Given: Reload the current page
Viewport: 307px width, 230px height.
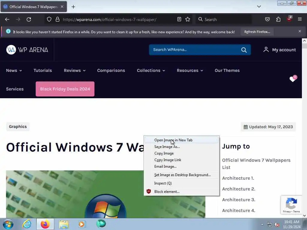Looking at the screenshot, I should coord(29,19).
